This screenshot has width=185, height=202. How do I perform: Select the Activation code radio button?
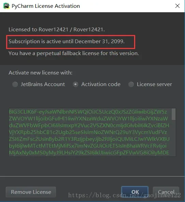tap(75, 85)
